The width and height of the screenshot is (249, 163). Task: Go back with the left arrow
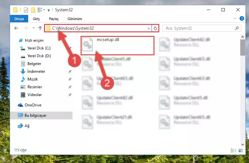tap(16, 28)
